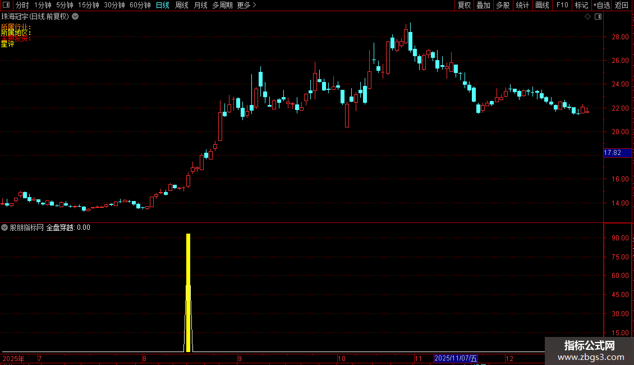634x365 pixels.
Task: Select the 日线 daily period
Action: (163, 5)
